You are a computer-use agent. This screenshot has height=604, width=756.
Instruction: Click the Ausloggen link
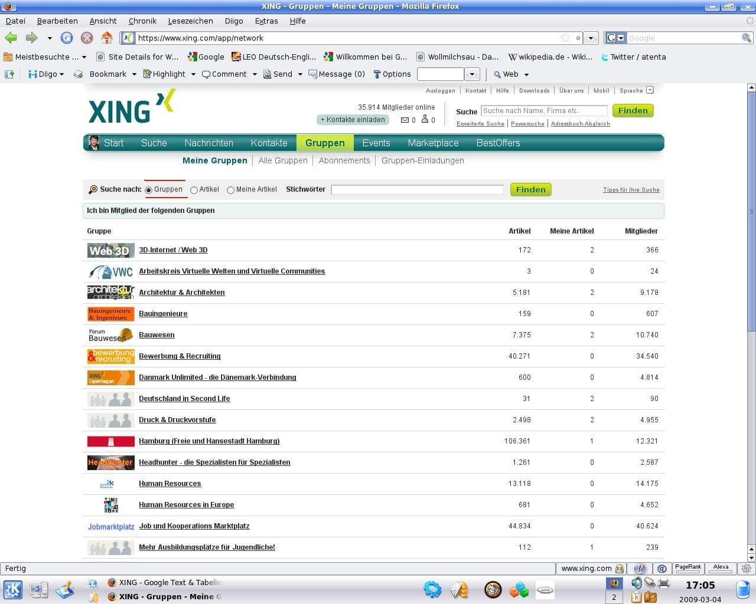point(441,91)
